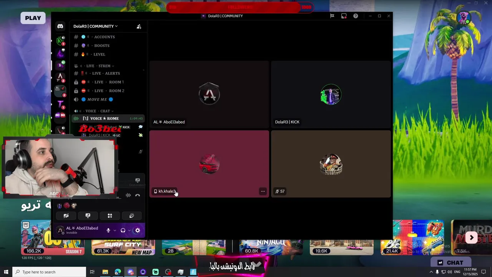The width and height of the screenshot is (492, 277).
Task: Select the DolaR3 | KICK video tile
Action: point(331,94)
